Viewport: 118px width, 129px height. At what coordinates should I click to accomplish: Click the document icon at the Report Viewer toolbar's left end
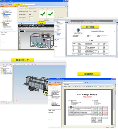click(x=63, y=86)
